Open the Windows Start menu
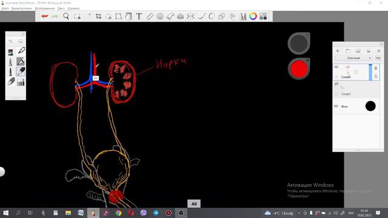 pos(5,213)
